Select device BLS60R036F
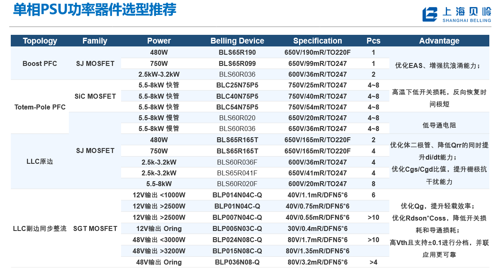The image size is (503, 272). click(237, 162)
